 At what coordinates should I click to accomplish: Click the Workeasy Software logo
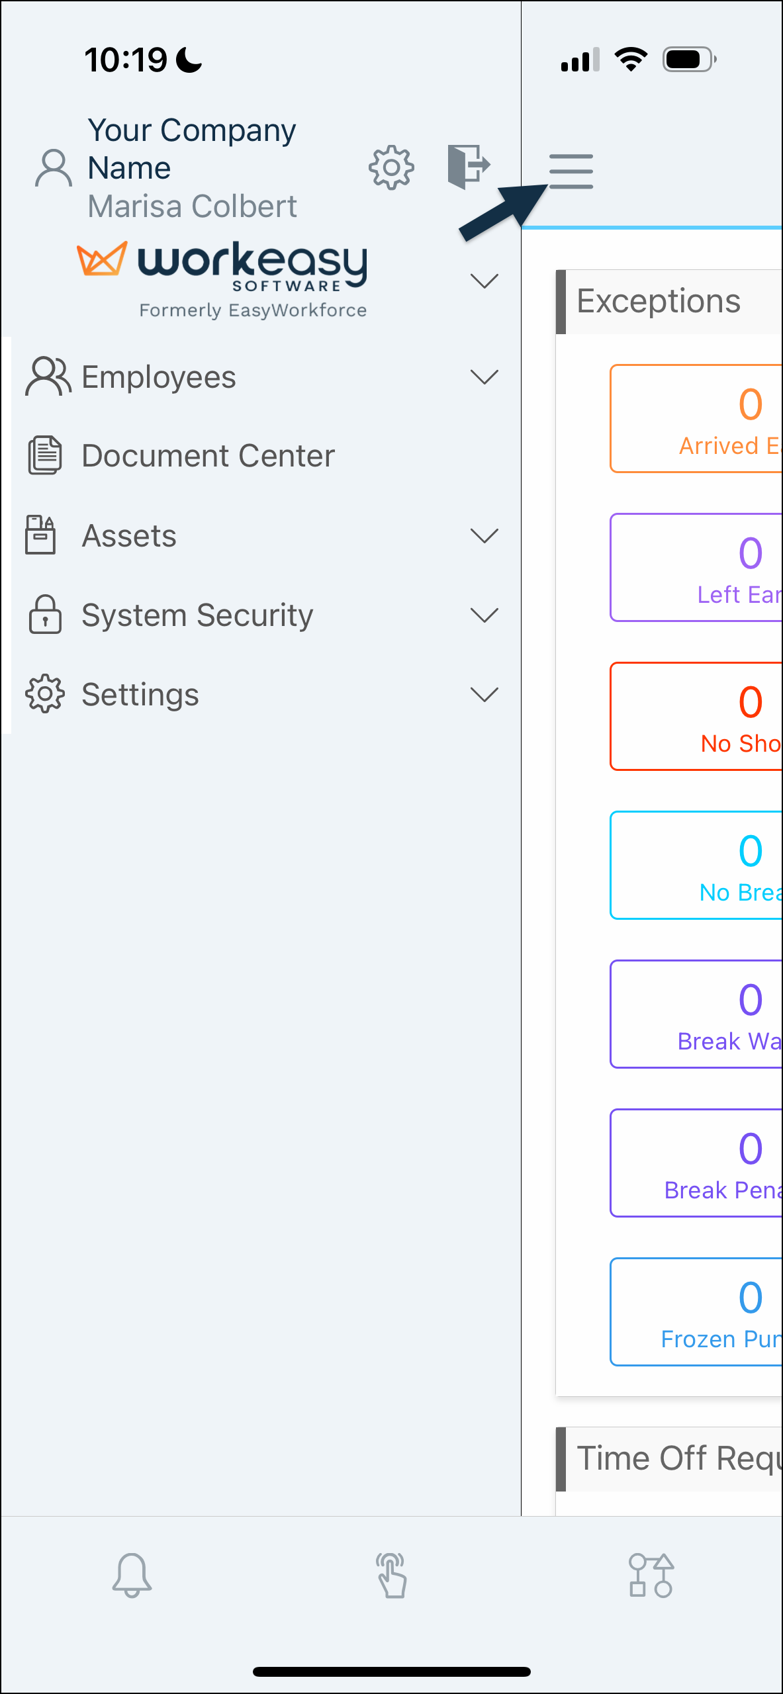(x=222, y=280)
